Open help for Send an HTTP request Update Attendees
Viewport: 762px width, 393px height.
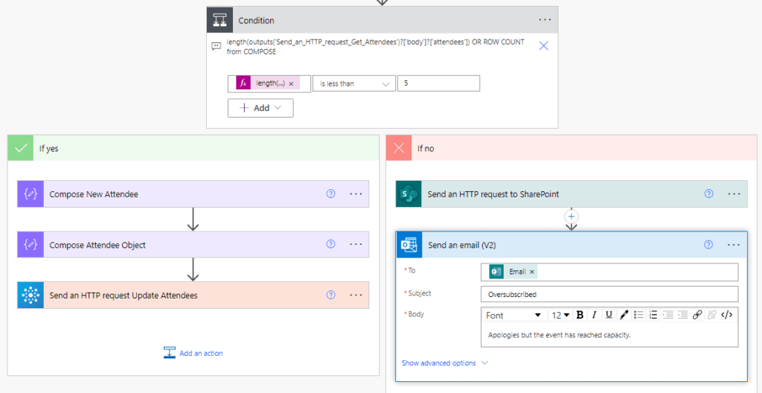(x=331, y=294)
